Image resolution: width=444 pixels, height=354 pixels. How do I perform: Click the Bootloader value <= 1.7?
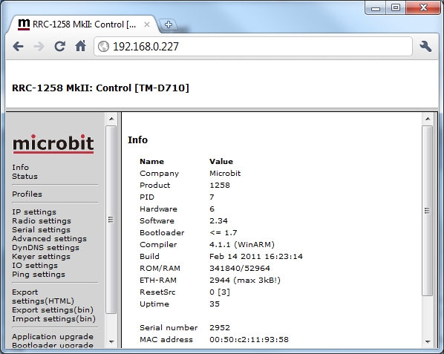click(x=223, y=232)
